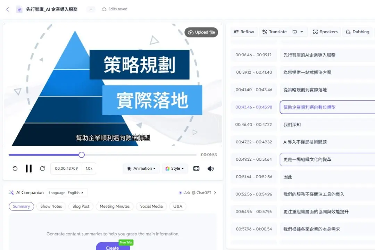Click the project logo icon beside title
This screenshot has width=375, height=250.
(19, 9)
